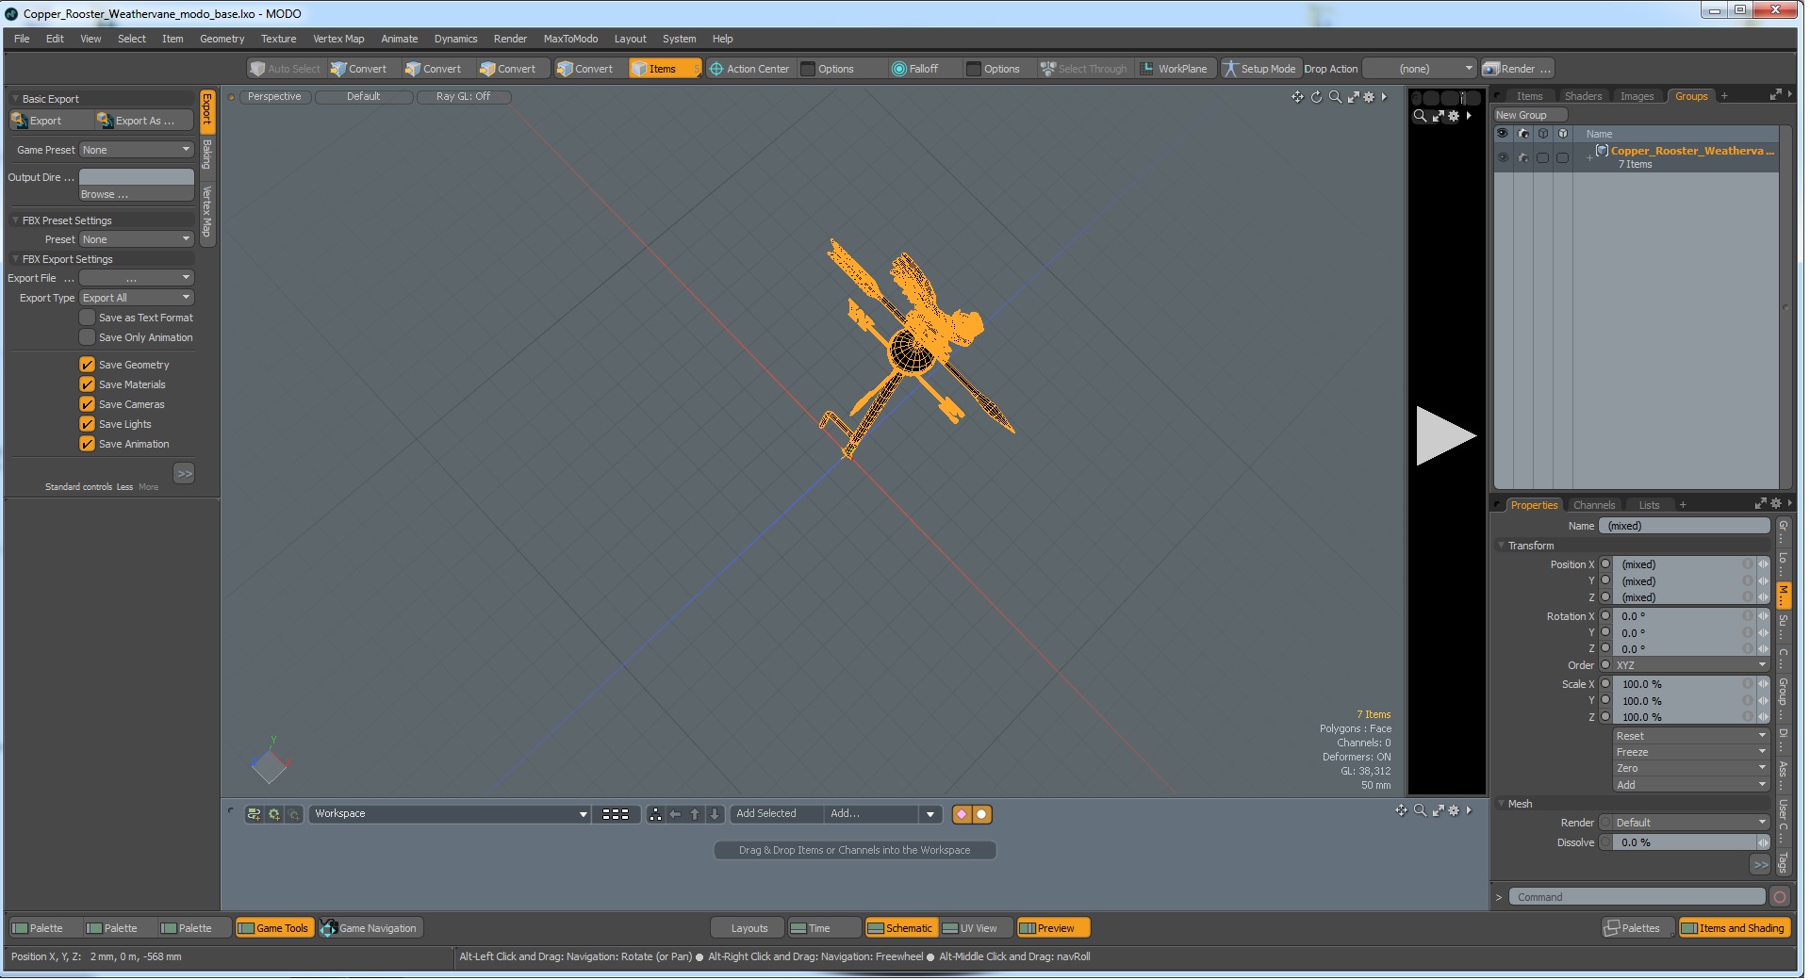Click the viewport rotate control icon

point(1316,97)
